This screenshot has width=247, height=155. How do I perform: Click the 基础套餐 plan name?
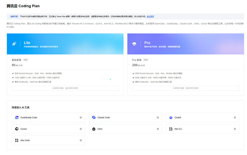16,60
